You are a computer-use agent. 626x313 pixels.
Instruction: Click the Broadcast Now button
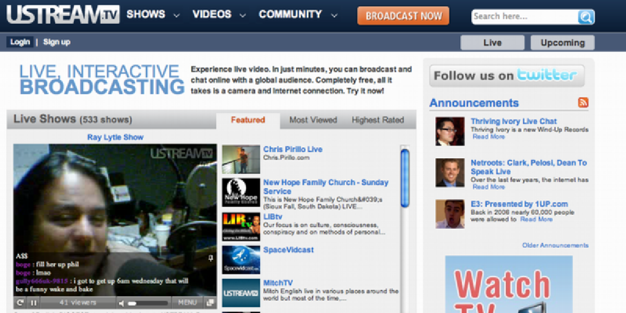(x=403, y=16)
